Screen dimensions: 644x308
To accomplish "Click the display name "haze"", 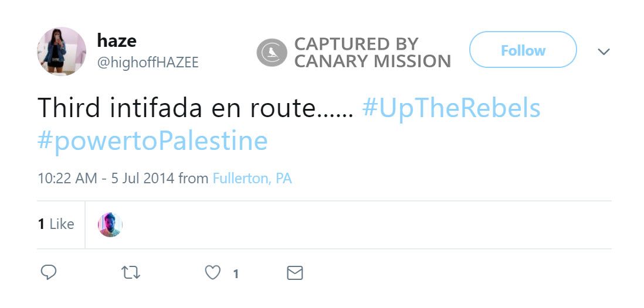I will pyautogui.click(x=116, y=41).
